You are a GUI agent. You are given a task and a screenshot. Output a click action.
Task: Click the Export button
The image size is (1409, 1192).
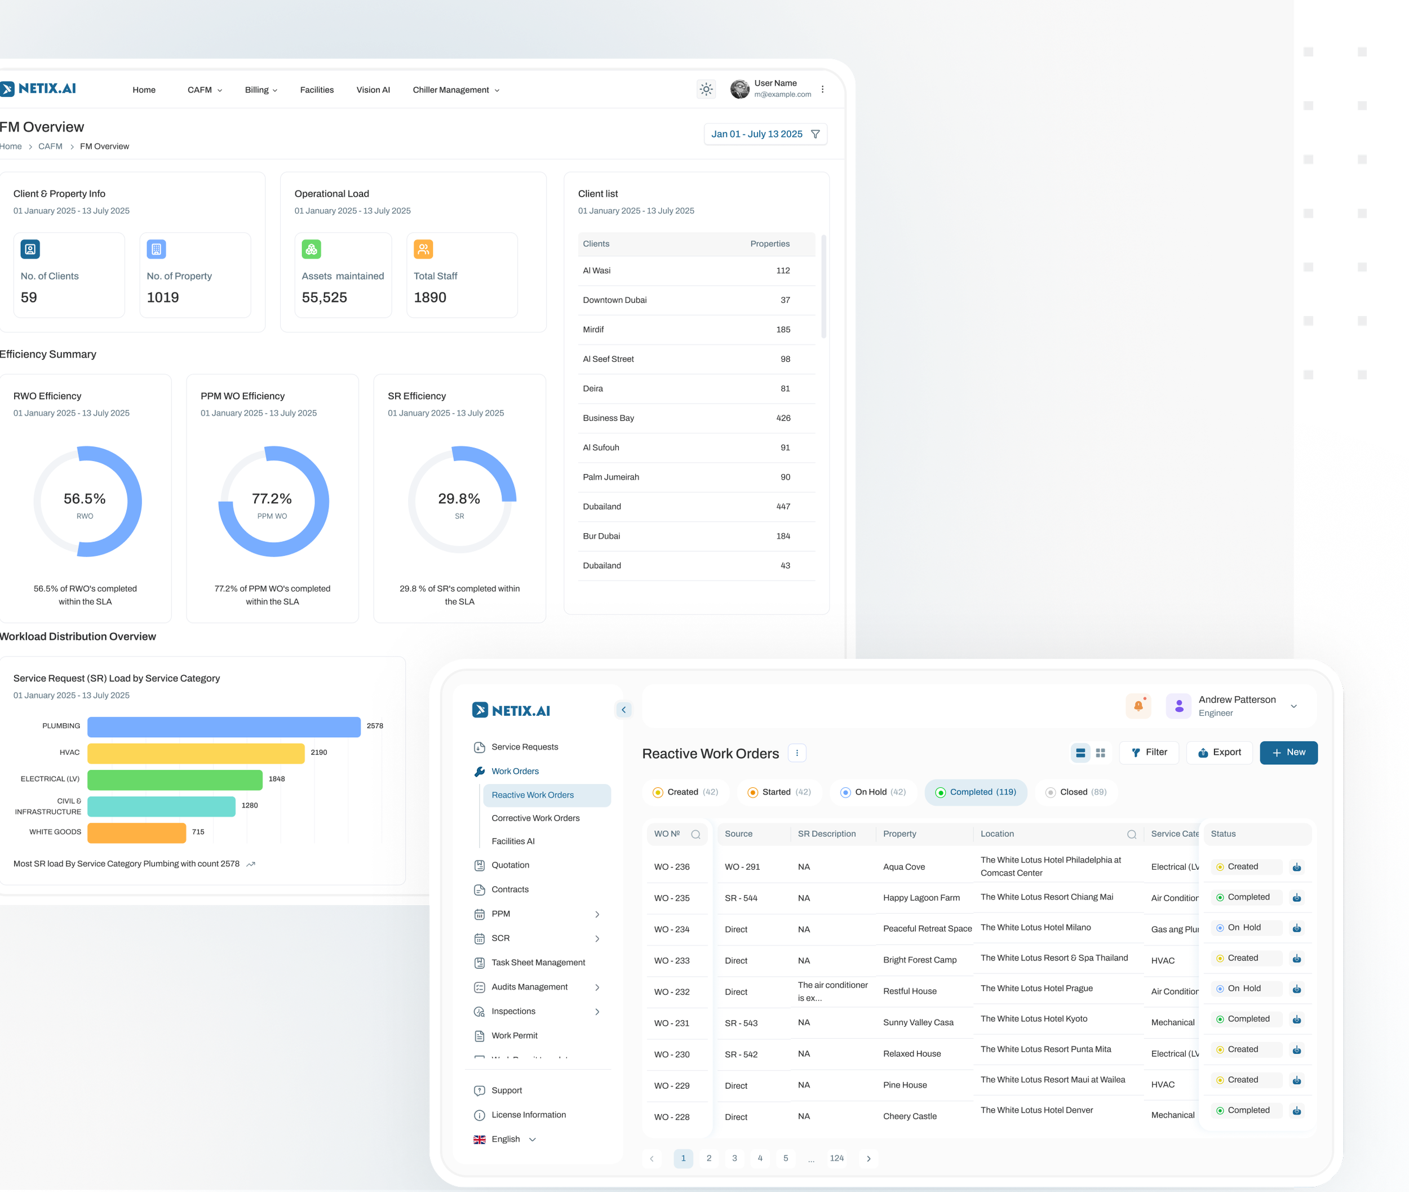tap(1219, 753)
